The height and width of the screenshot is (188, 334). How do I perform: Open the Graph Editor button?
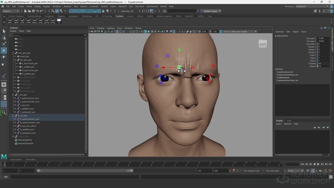point(16,159)
